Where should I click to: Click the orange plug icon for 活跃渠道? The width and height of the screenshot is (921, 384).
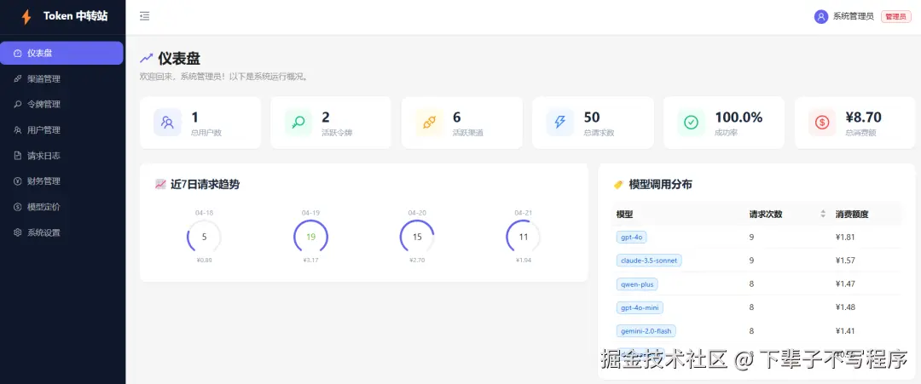click(x=429, y=123)
